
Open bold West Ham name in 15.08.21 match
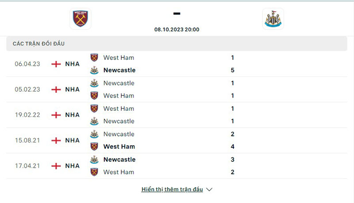[x=119, y=147]
